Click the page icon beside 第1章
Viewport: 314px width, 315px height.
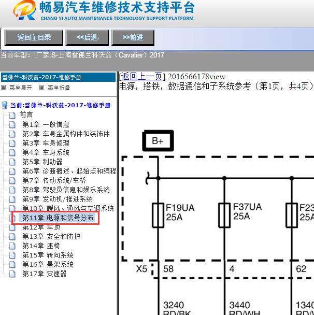12,124
